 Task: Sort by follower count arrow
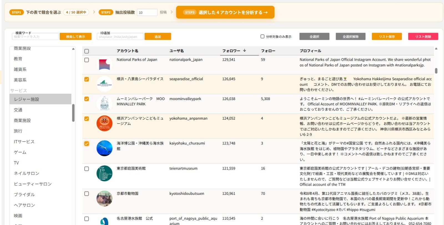(244, 50)
